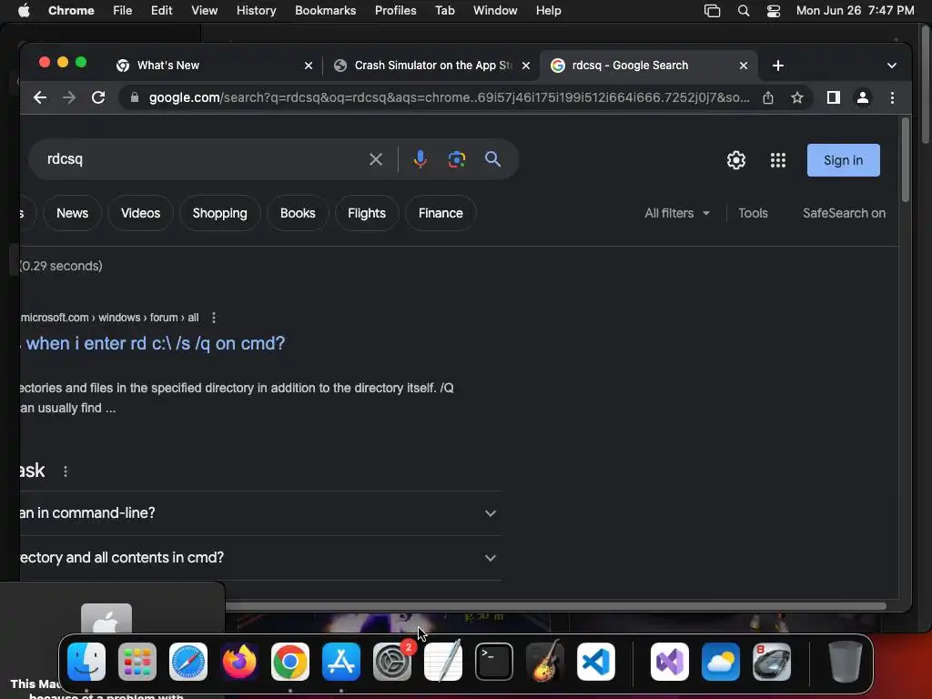Launch Firefox from the Dock
Viewport: 932px width, 699px height.
(x=239, y=662)
